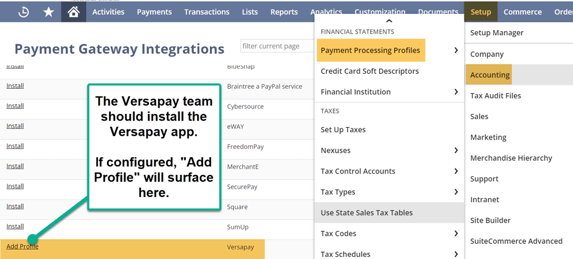The height and width of the screenshot is (259, 573).
Task: Open the Payments menu
Action: [154, 12]
